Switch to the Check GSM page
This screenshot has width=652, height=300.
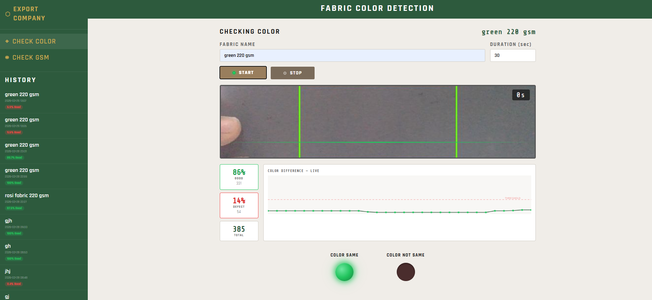point(31,58)
